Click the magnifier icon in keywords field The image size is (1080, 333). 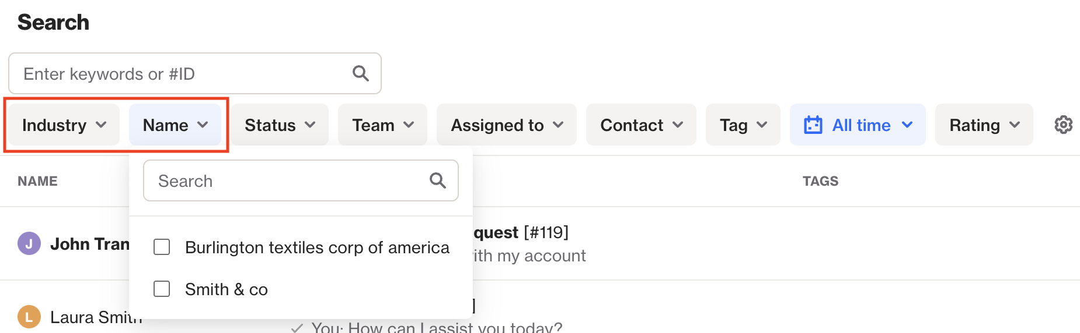coord(361,73)
